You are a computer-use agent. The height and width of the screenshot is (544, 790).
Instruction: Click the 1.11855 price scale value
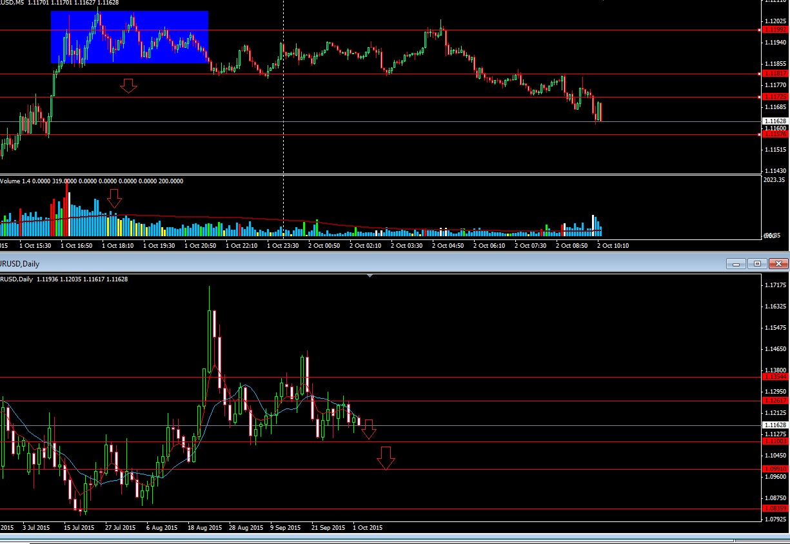click(x=774, y=64)
